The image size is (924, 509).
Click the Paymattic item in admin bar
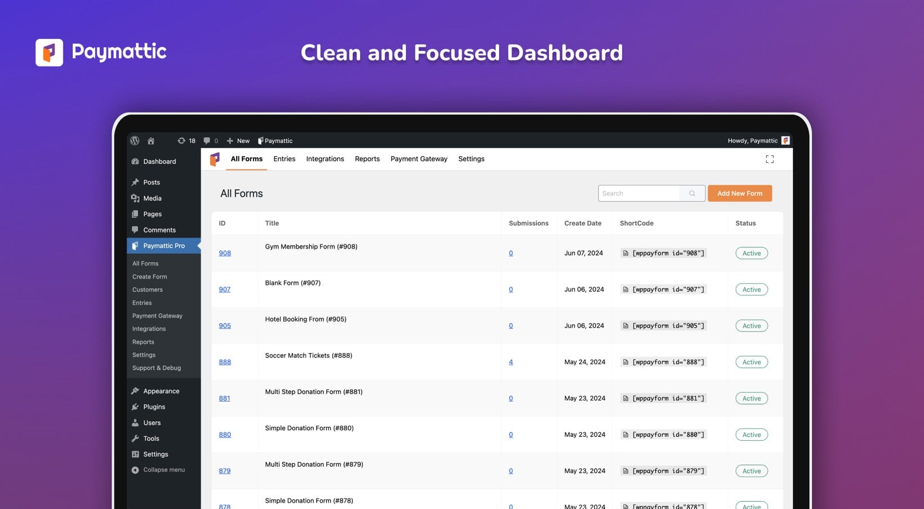275,141
